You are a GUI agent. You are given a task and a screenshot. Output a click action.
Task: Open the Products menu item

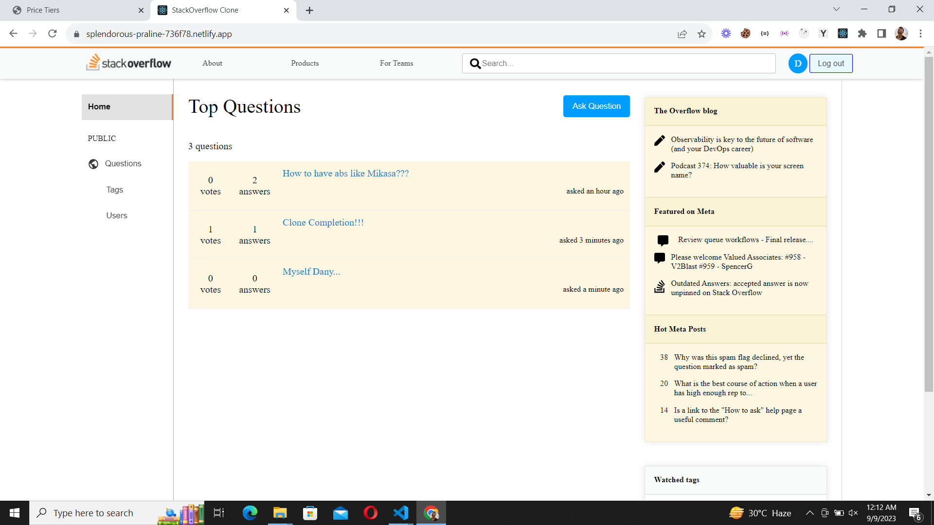(305, 63)
